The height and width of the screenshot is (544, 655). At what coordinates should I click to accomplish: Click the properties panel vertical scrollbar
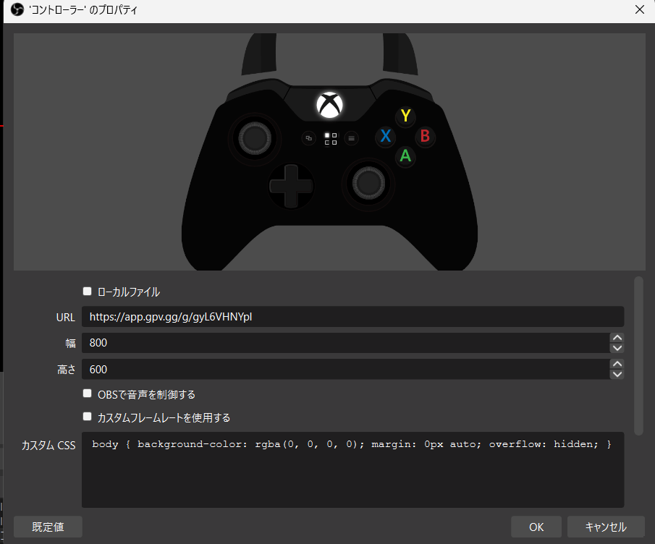tap(638, 354)
